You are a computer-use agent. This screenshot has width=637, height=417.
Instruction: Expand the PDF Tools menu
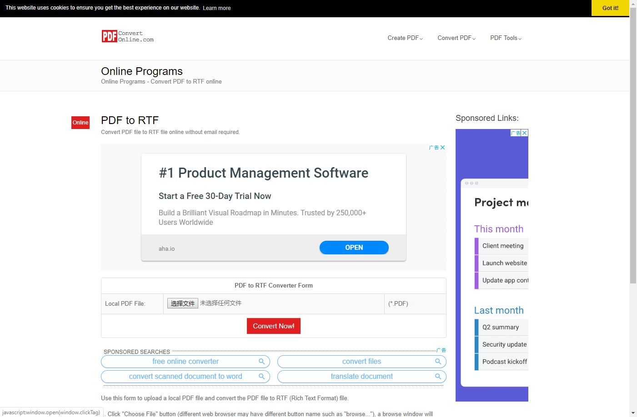[506, 38]
